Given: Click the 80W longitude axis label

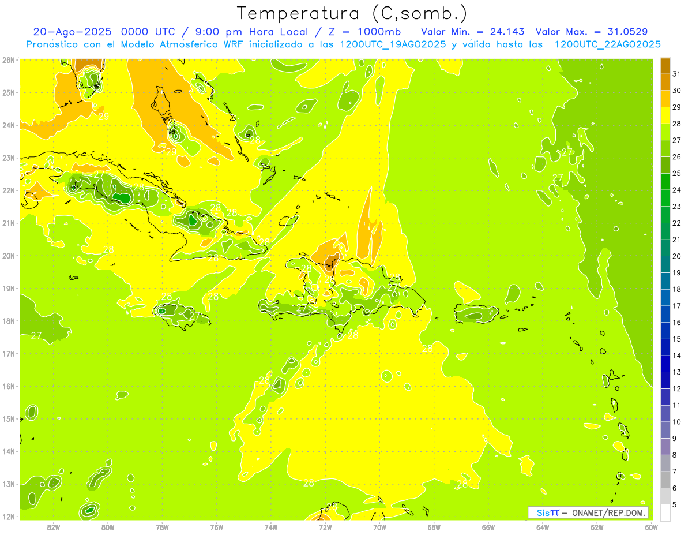Looking at the screenshot, I should pyautogui.click(x=108, y=527).
